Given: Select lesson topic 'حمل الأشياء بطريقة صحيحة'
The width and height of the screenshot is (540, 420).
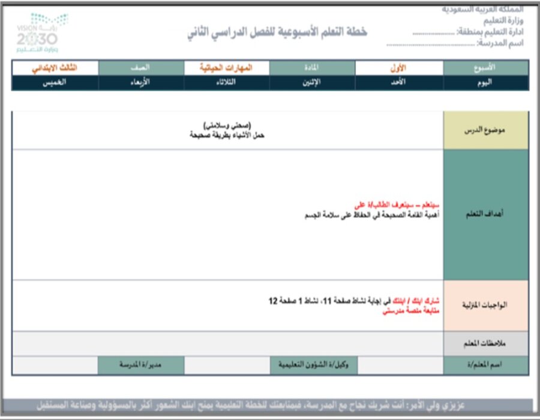Looking at the screenshot, I should (227, 135).
